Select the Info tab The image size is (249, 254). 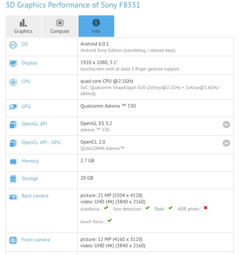pos(96,26)
